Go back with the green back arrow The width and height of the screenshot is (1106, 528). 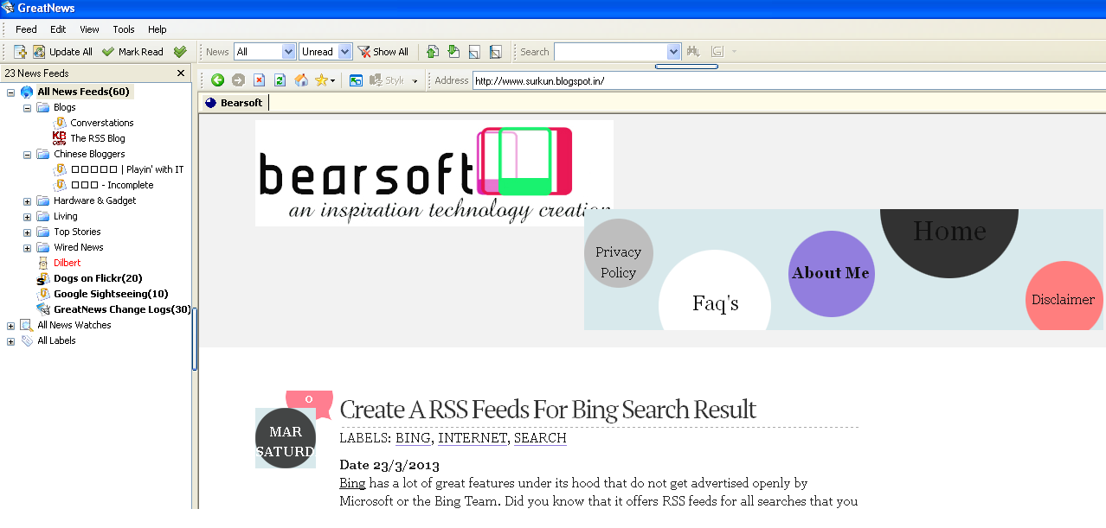tap(218, 80)
